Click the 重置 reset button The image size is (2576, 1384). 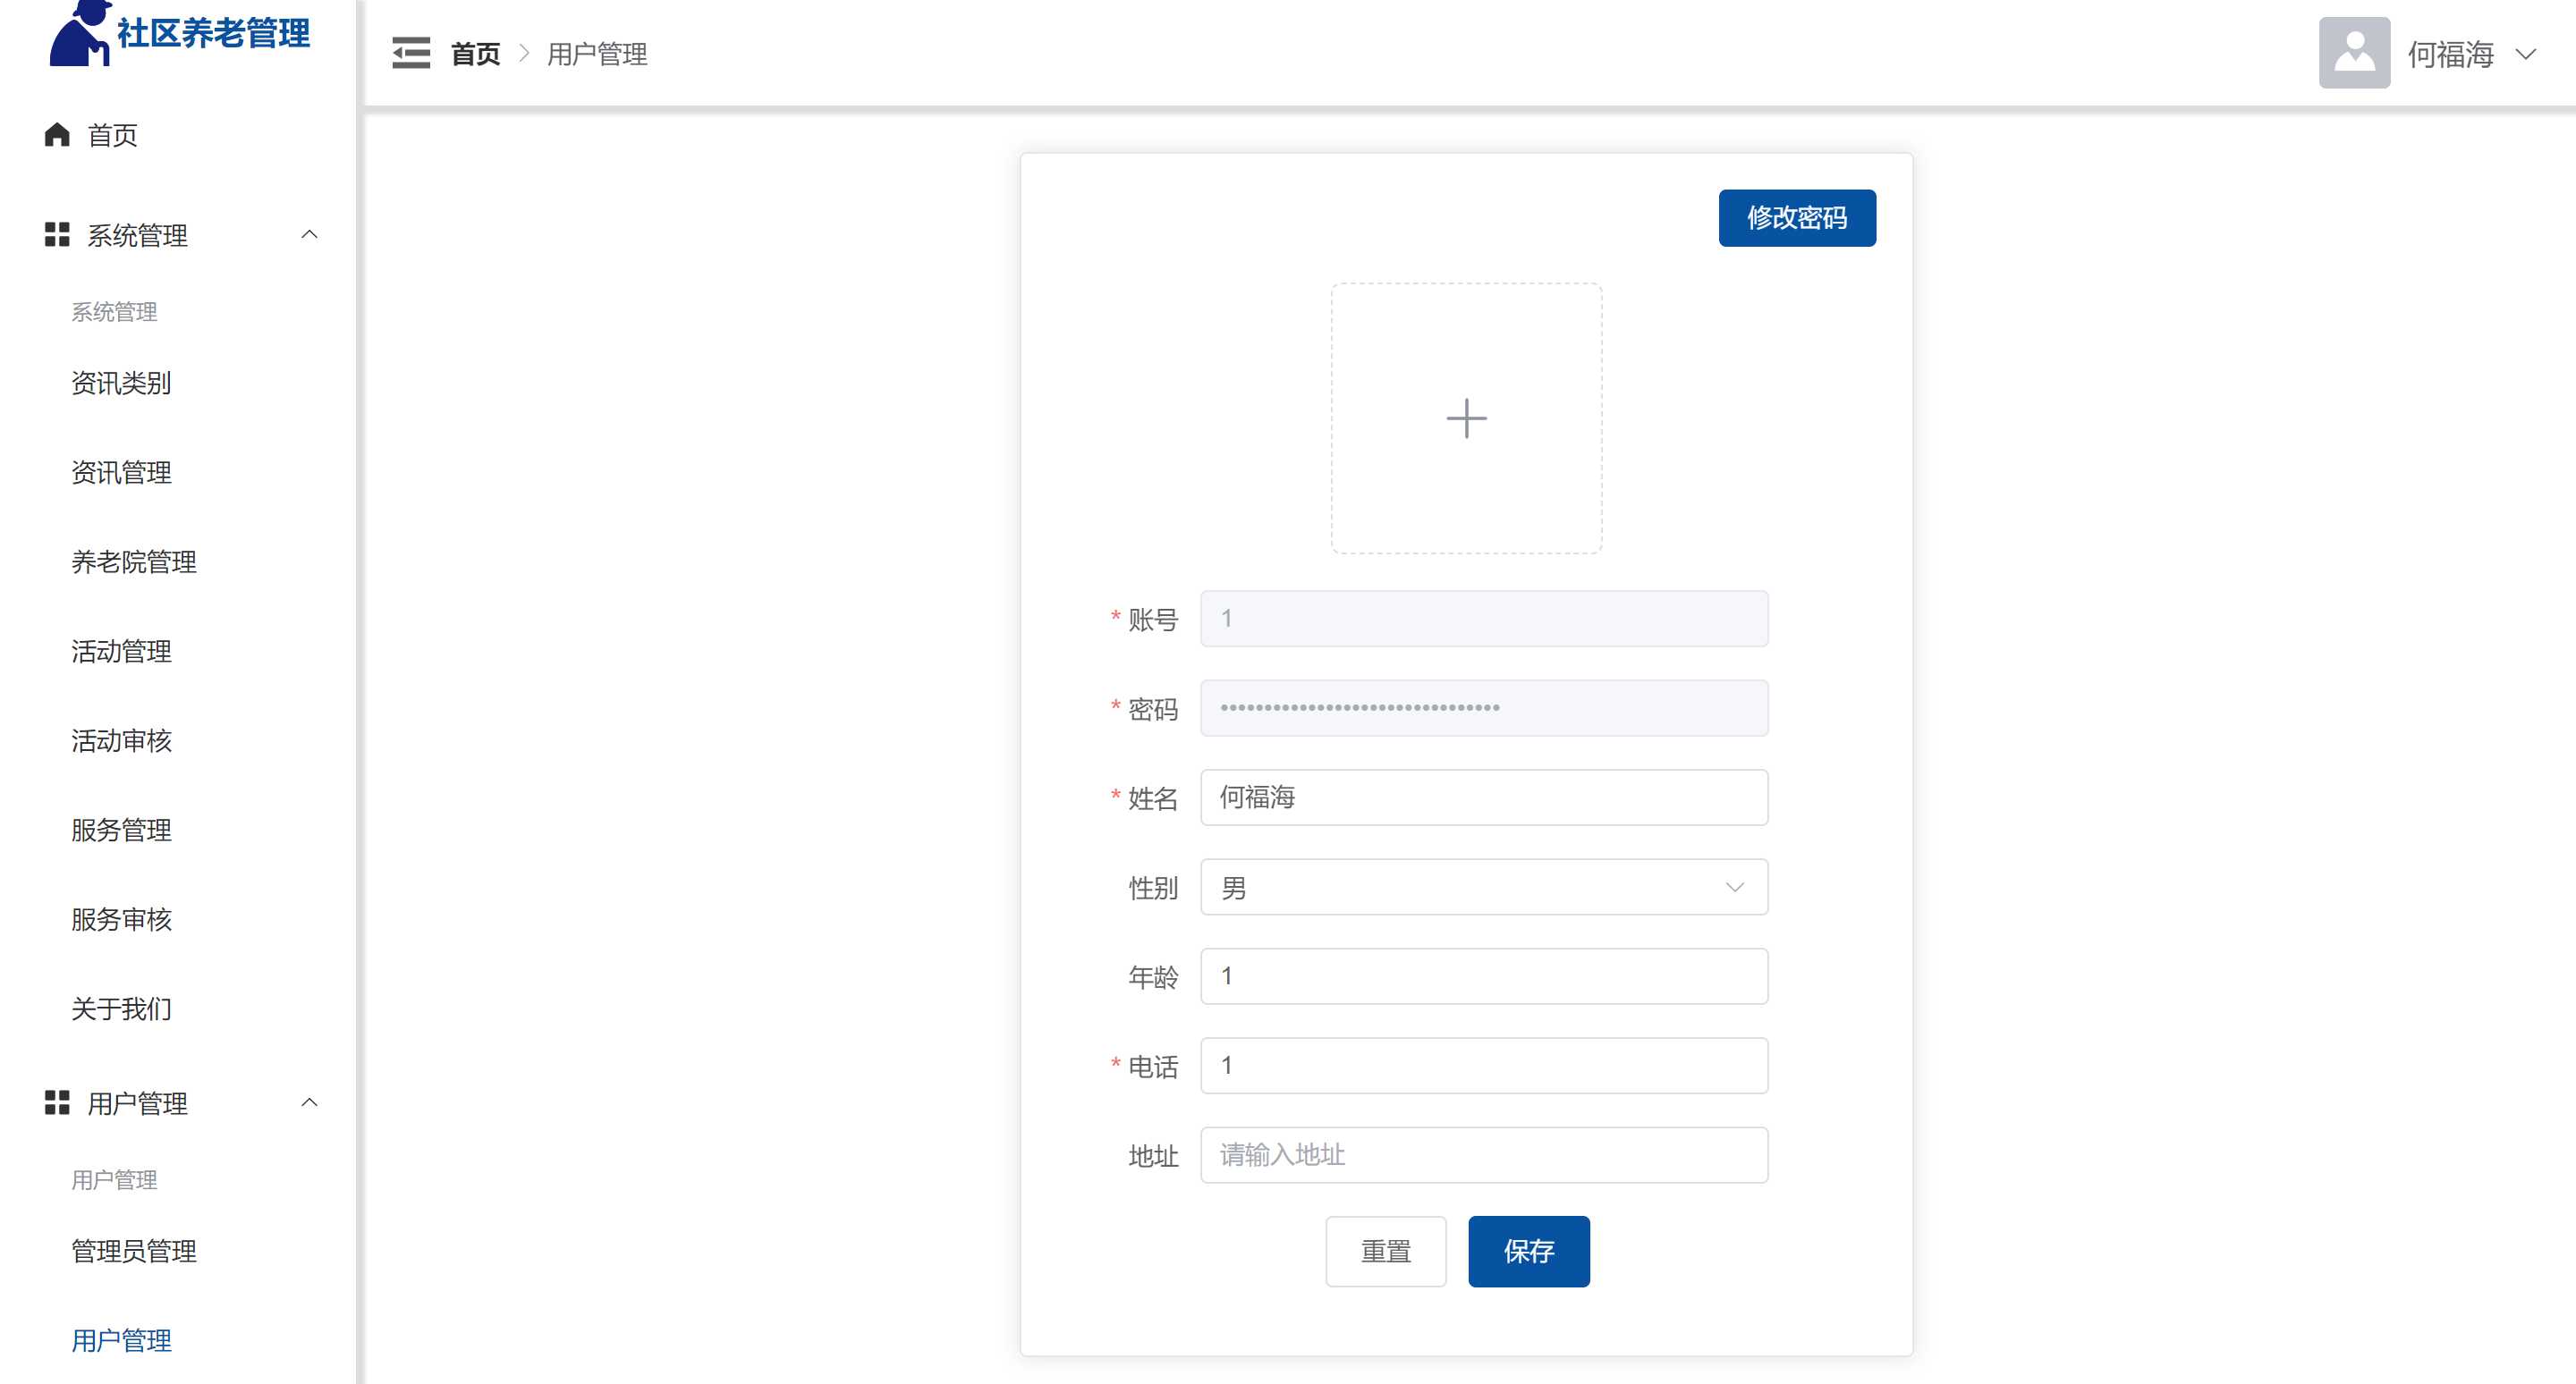click(x=1385, y=1251)
